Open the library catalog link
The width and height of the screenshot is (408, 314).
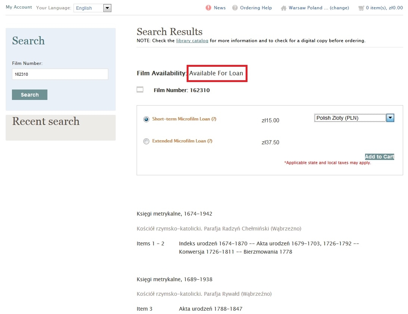192,41
